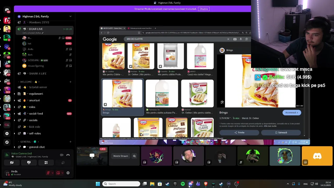This screenshot has width=334, height=188.
Task: Undeafen headphones in user panel
Action: pos(58,173)
